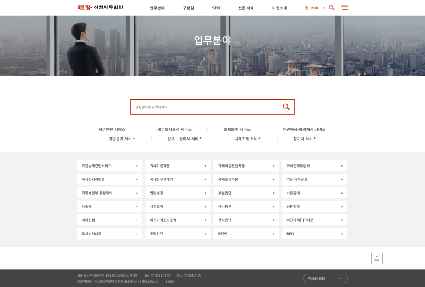Open the 전문 자료 nav menu

[246, 8]
